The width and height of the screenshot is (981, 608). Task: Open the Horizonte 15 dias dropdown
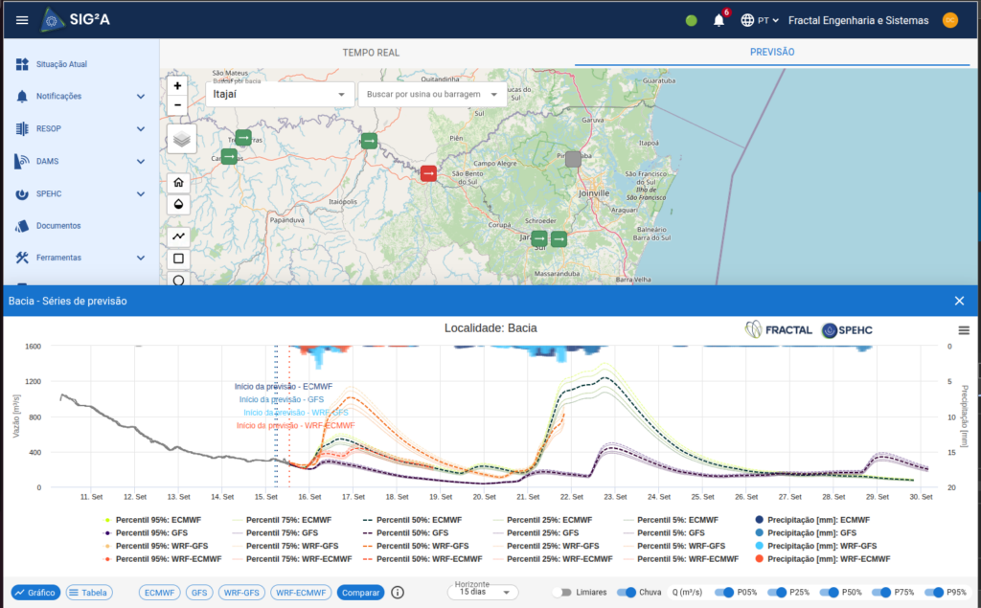tap(483, 592)
